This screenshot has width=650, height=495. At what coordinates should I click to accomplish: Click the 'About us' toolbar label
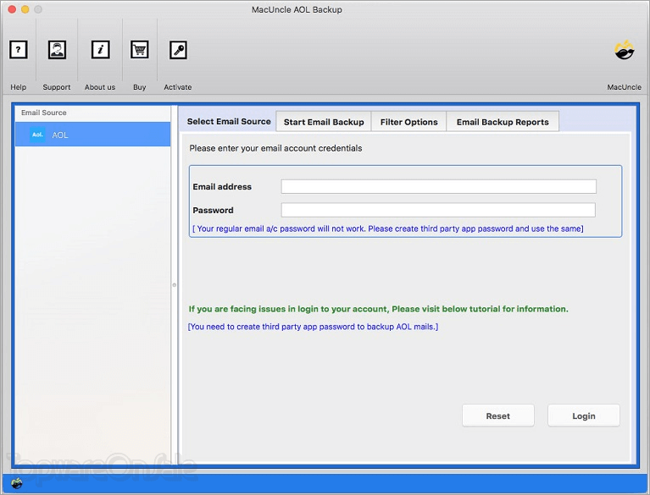100,87
